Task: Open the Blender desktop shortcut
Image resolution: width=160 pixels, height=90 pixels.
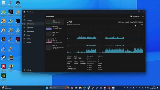Action: click(18, 13)
